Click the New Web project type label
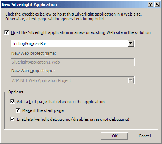Screen dimensions: 162x144 point(33,71)
